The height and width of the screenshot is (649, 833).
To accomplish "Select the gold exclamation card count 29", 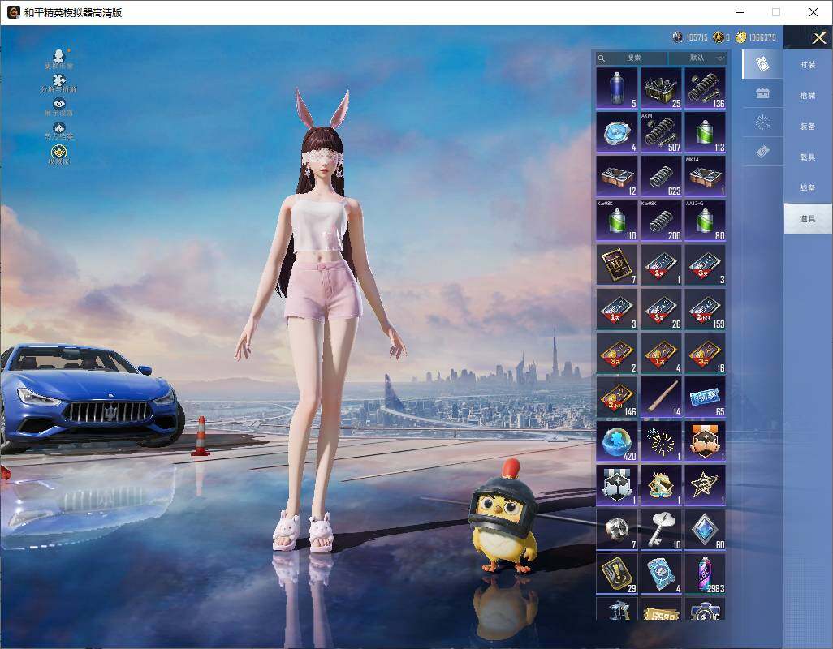I will tap(617, 574).
